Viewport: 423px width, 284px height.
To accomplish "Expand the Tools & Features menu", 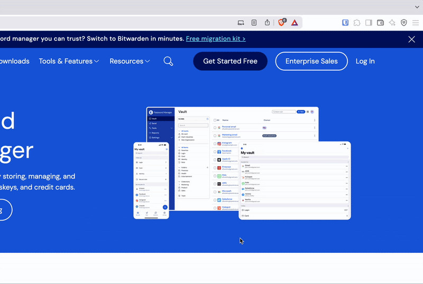I will tap(69, 61).
